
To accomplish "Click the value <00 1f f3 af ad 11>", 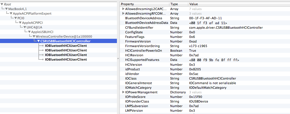I will pyautogui.click(x=208, y=23).
